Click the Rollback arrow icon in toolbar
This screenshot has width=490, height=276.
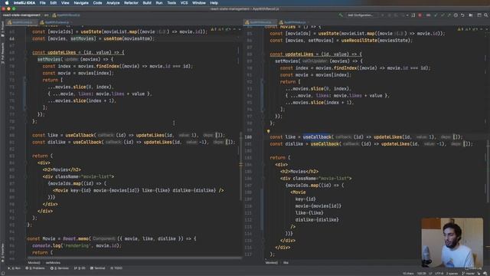pos(462,15)
